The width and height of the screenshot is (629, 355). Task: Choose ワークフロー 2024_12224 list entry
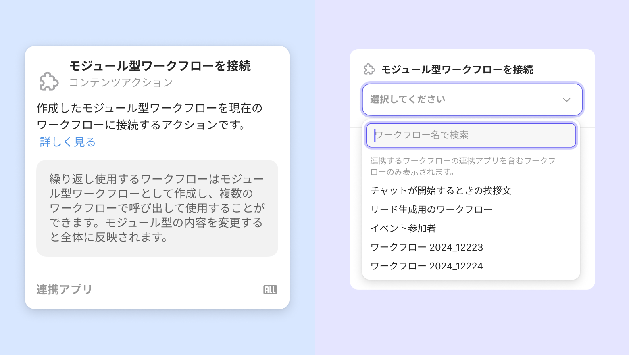click(427, 266)
